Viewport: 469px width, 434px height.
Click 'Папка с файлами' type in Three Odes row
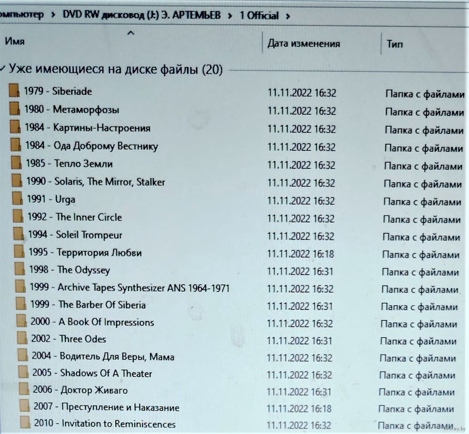418,341
